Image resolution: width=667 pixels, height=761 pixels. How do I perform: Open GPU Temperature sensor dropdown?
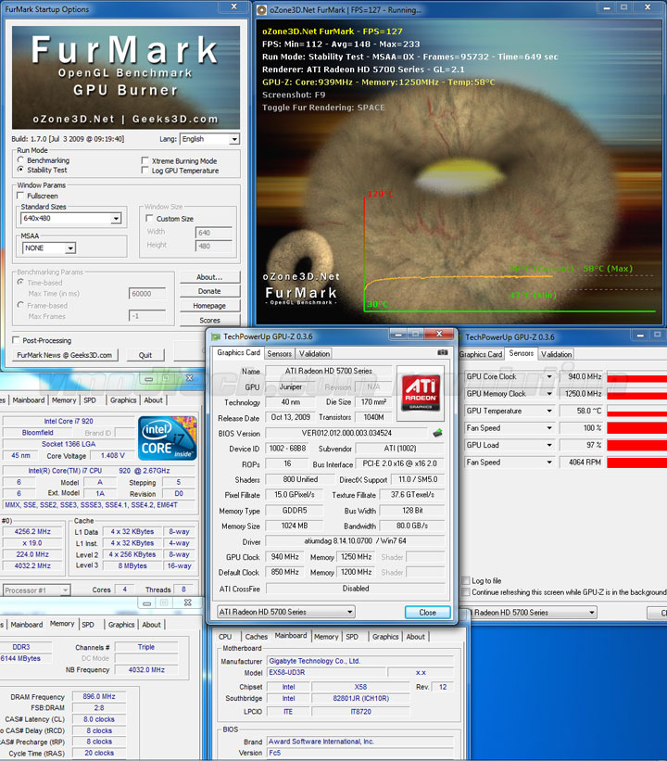point(549,411)
